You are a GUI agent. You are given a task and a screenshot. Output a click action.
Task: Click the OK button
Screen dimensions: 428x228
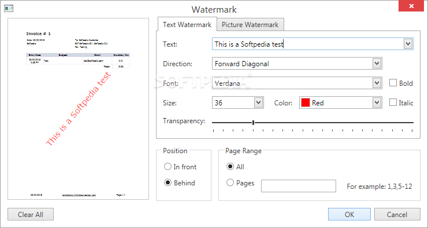[349, 214]
